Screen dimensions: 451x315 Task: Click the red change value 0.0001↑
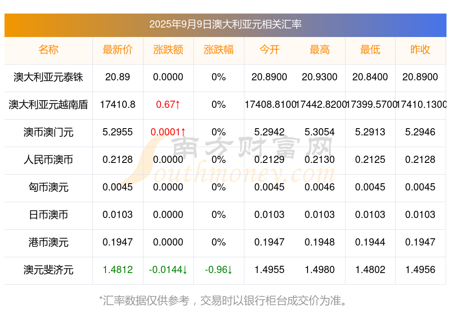coord(168,132)
